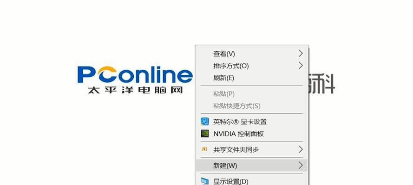Viewport: 413px width, 185px height.
Task: Select the greyed-out 粘贴(P) entry
Action: pos(251,93)
